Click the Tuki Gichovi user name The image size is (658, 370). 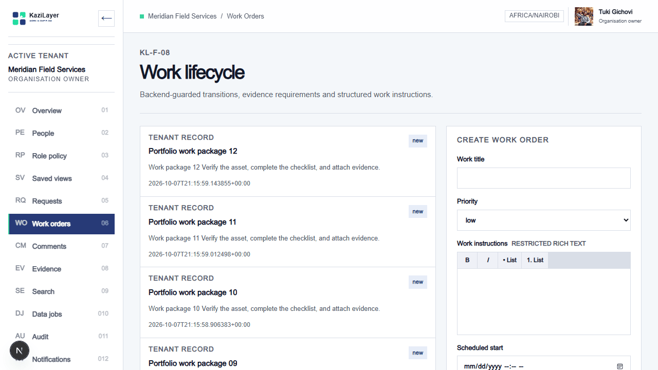click(x=615, y=12)
